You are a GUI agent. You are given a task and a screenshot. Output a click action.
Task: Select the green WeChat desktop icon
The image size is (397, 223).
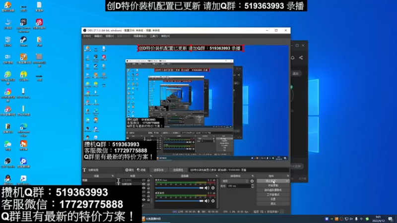(x=8, y=146)
